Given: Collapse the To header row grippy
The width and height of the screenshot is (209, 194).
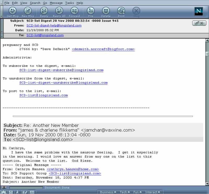Looking at the screenshot, I should [2, 35].
